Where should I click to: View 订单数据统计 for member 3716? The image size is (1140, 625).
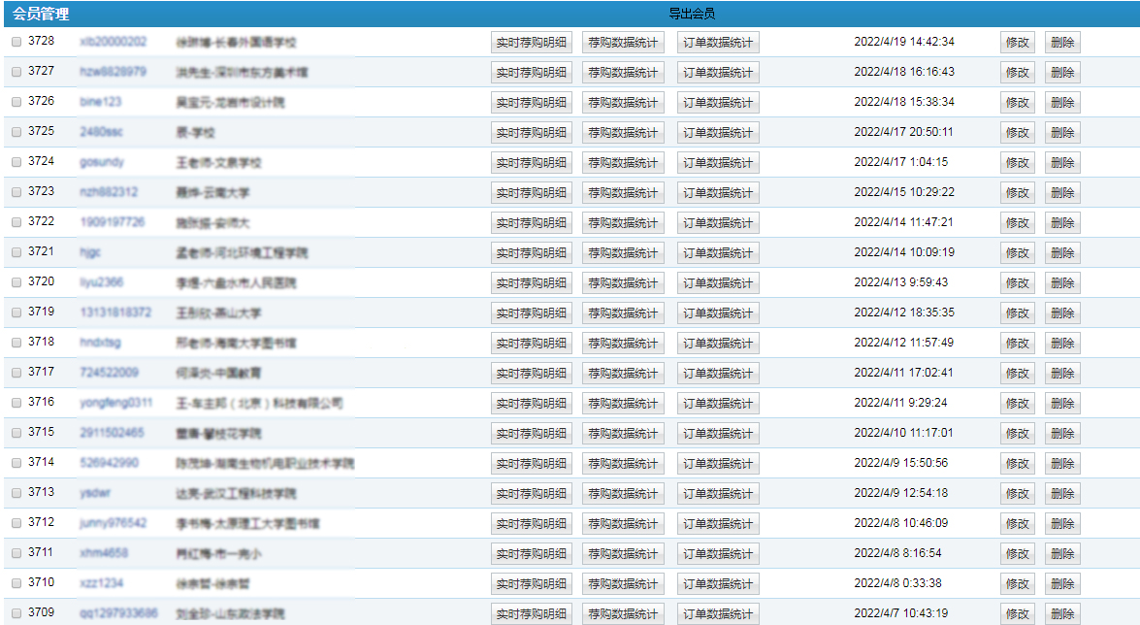pos(717,404)
